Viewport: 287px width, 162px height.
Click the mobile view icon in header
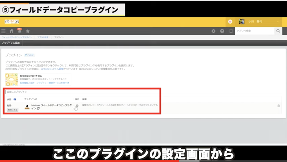coord(231,31)
